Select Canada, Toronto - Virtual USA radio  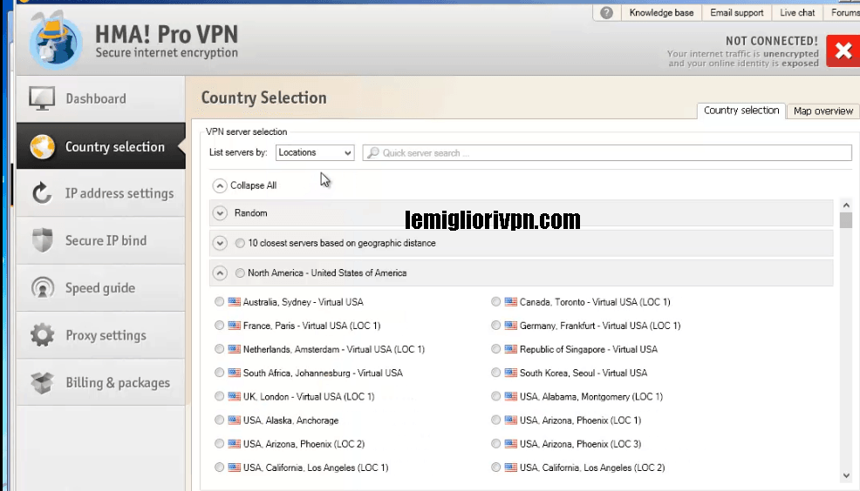tap(495, 301)
